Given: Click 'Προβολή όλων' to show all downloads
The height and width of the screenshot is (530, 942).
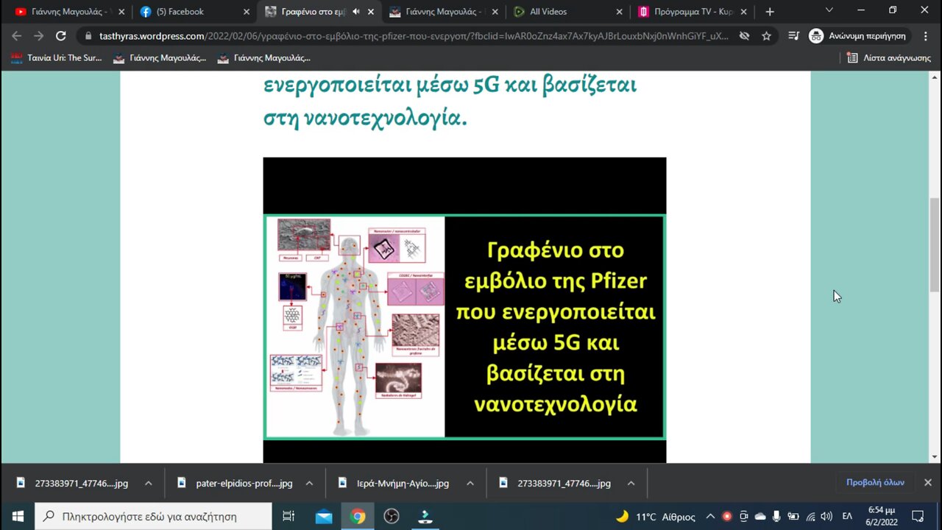Looking at the screenshot, I should [x=875, y=483].
